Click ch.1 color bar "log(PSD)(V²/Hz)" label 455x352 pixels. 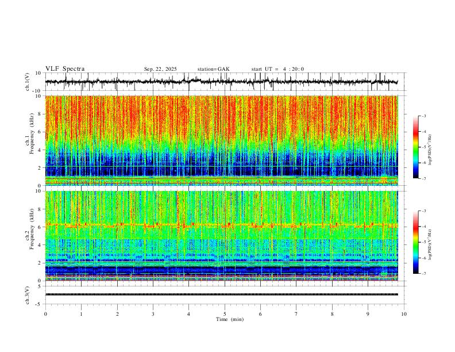pyautogui.click(x=430, y=150)
